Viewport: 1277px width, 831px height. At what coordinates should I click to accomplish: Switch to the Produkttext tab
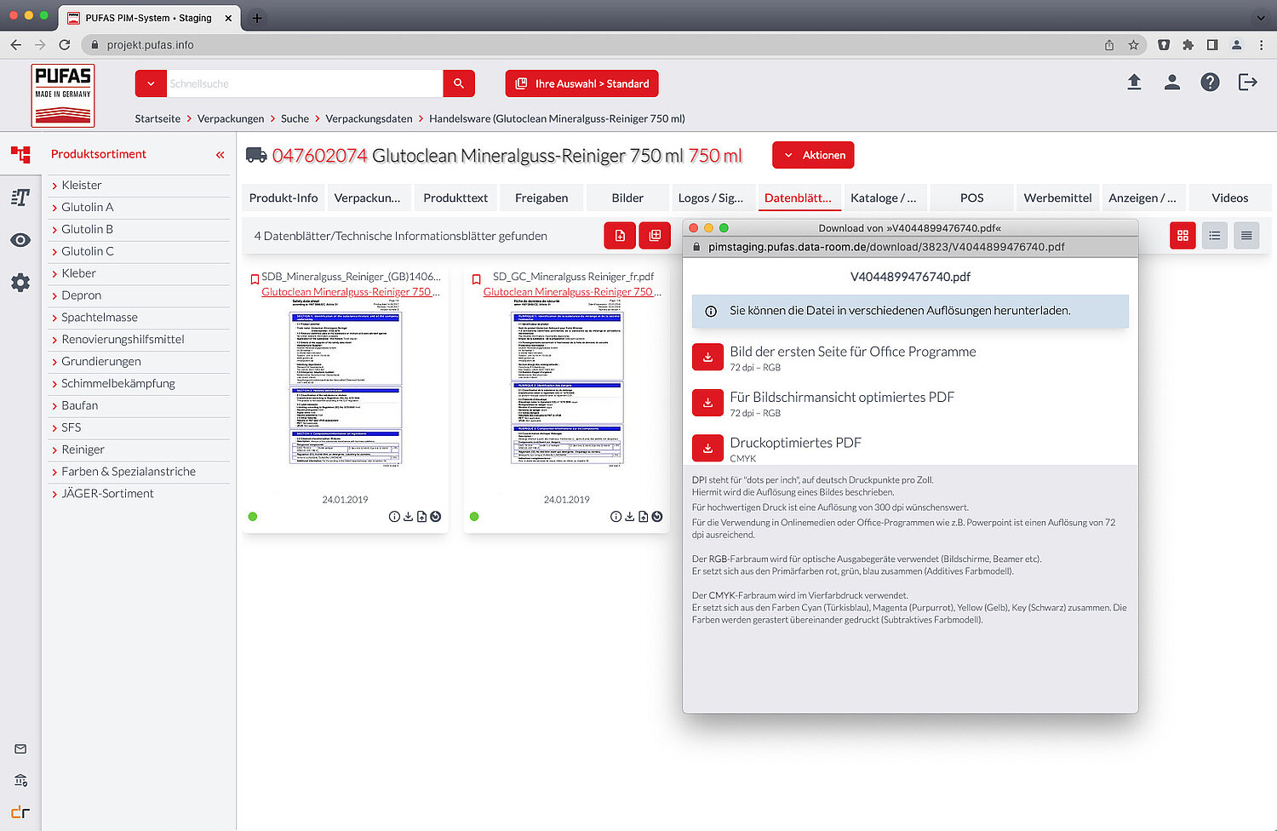pyautogui.click(x=455, y=198)
